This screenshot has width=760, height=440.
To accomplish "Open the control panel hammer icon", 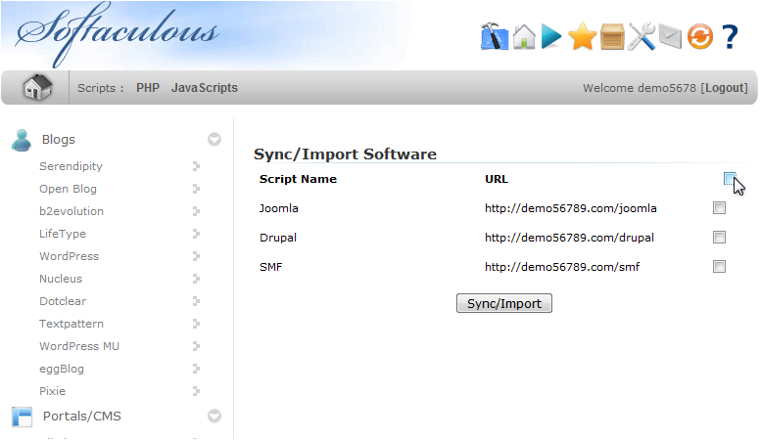I will point(495,36).
